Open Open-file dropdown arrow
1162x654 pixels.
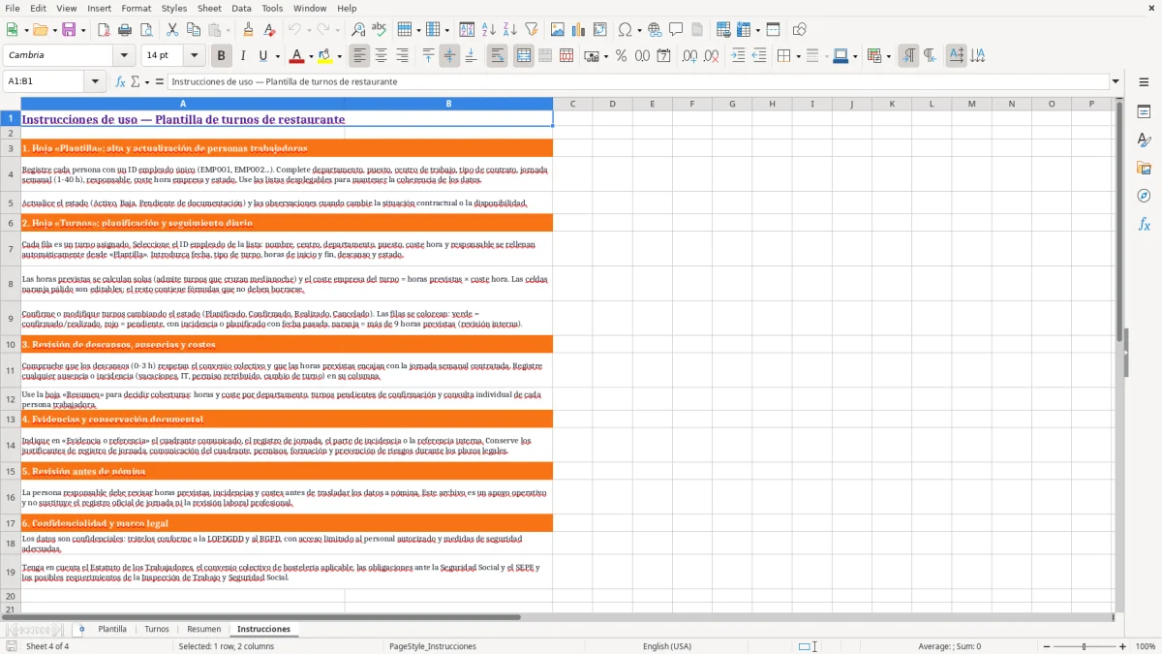tap(53, 30)
